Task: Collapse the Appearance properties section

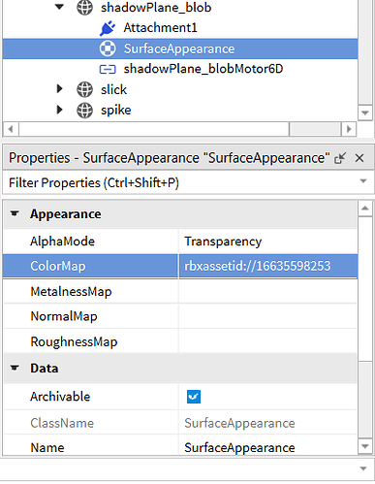Action: pos(15,213)
